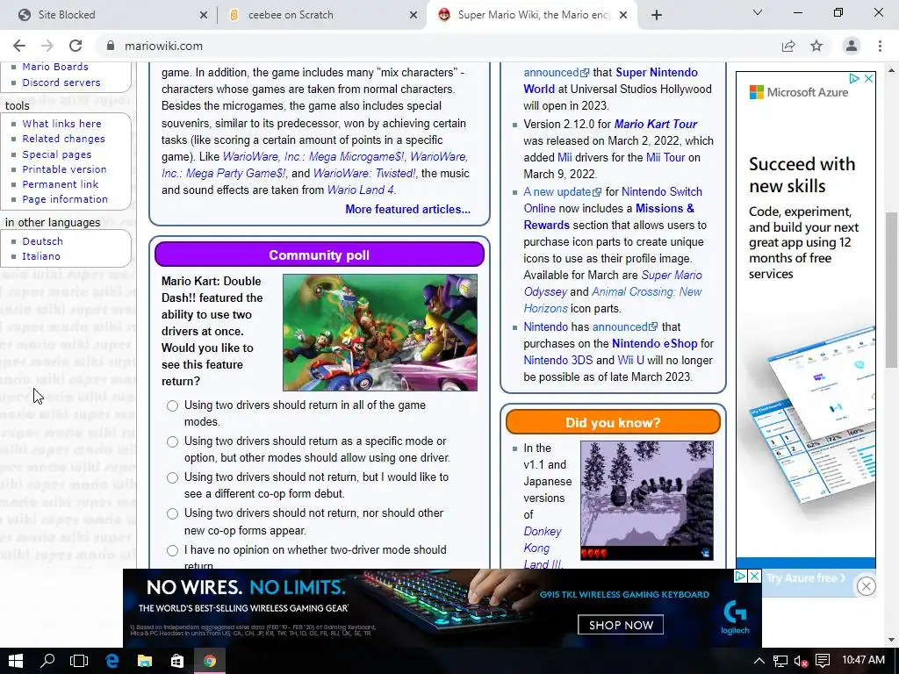Image resolution: width=899 pixels, height=674 pixels.
Task: Select the Super Mario Wiki tab
Action: coord(532,15)
